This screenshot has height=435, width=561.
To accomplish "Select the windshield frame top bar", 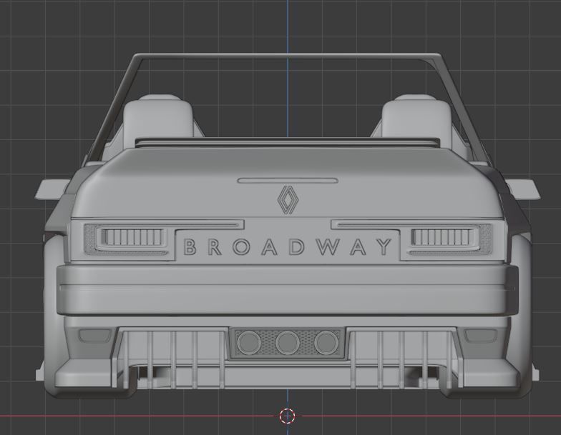I will (x=288, y=56).
